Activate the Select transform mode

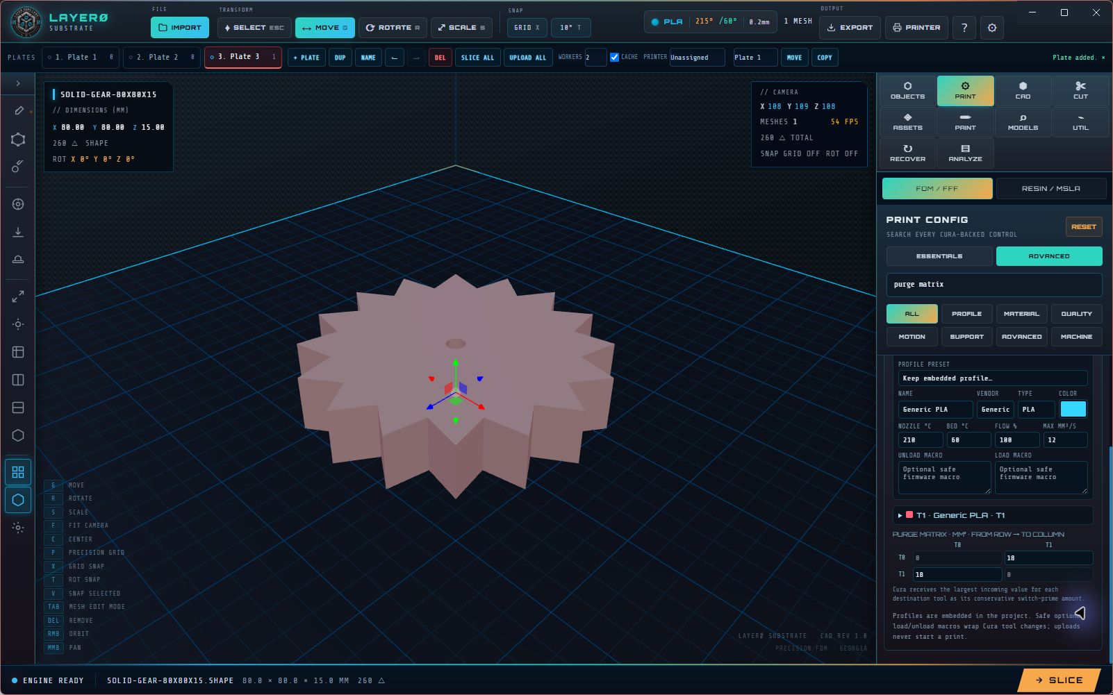[x=254, y=28]
